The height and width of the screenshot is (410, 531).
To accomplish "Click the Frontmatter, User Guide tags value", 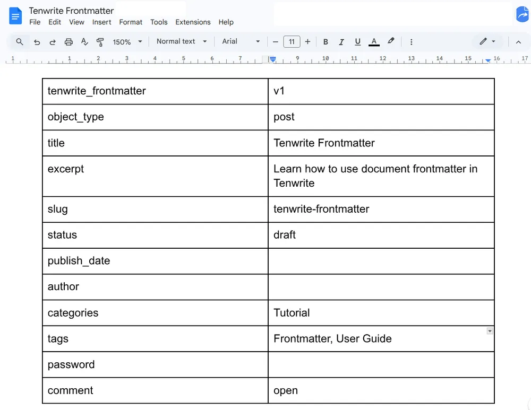I will pyautogui.click(x=332, y=338).
